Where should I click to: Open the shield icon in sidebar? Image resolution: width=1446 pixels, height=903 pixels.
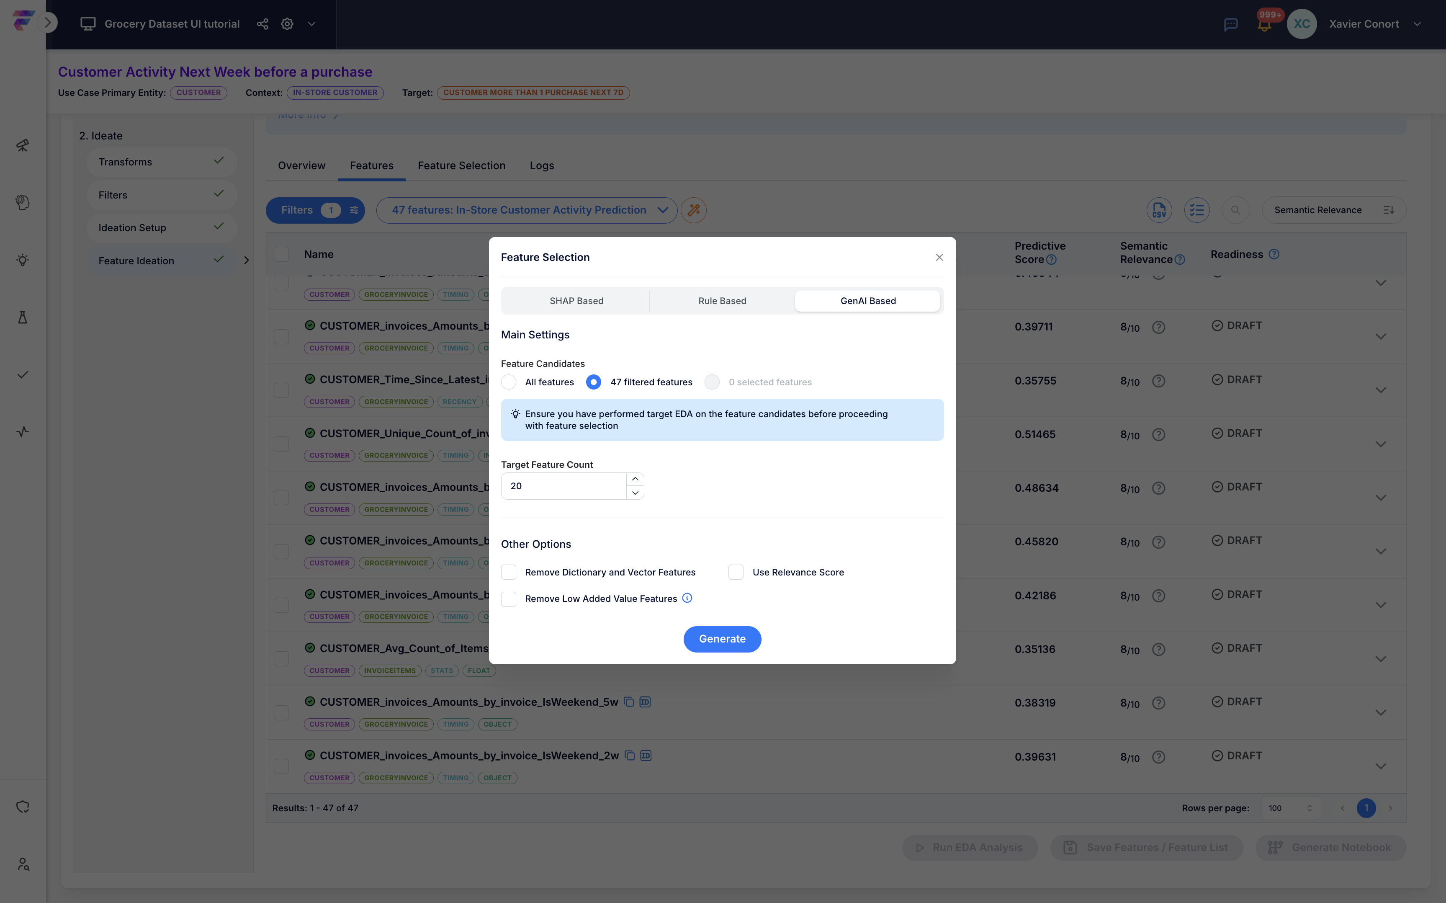tap(23, 807)
